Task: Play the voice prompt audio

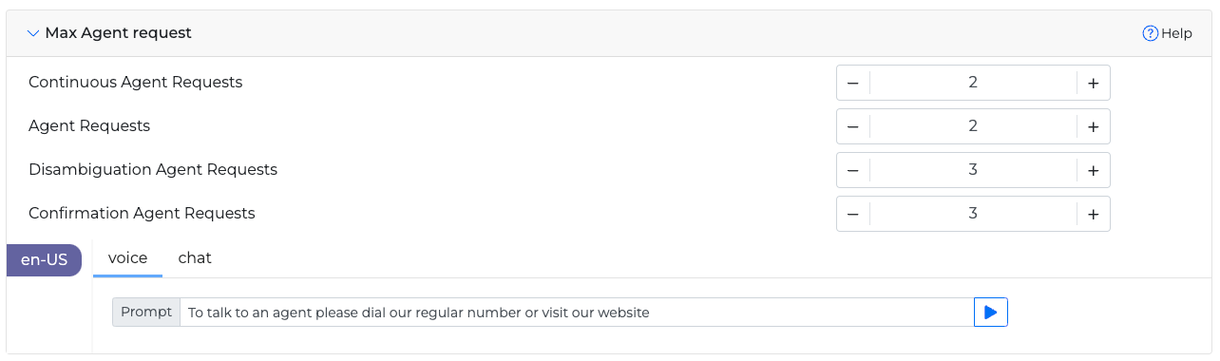Action: [991, 312]
